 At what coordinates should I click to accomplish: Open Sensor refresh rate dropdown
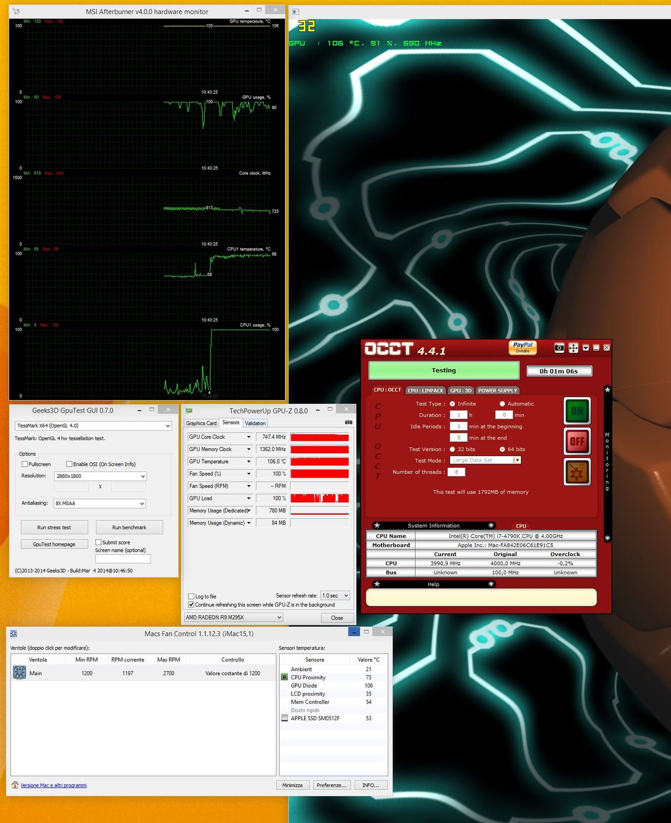point(335,595)
